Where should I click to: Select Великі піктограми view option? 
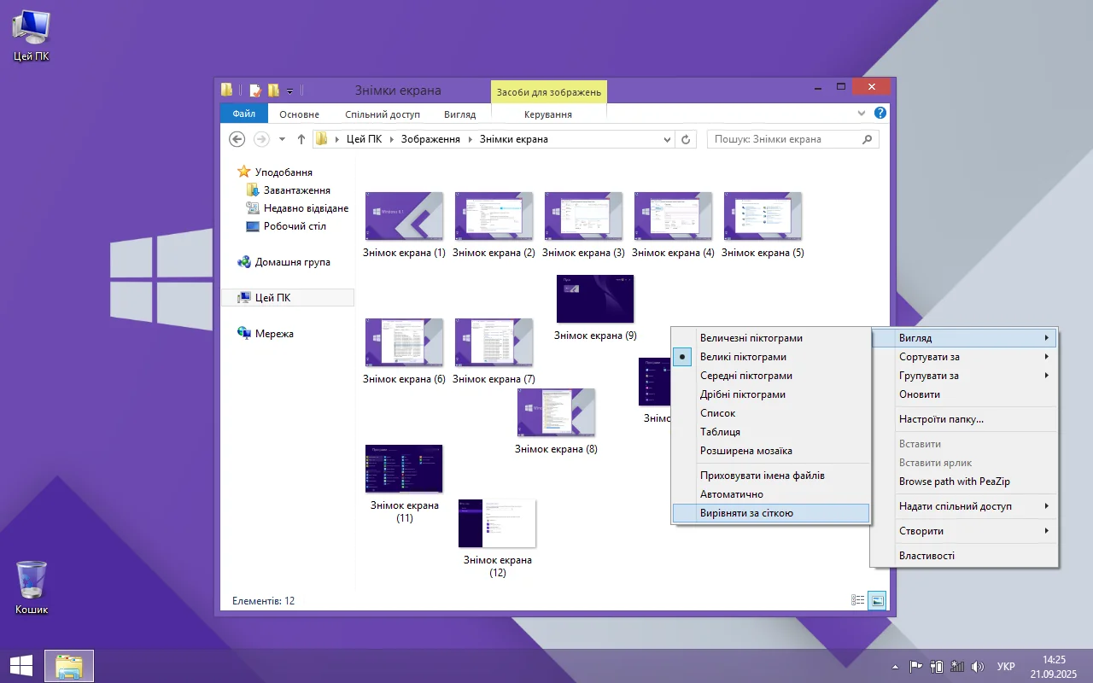click(x=743, y=357)
